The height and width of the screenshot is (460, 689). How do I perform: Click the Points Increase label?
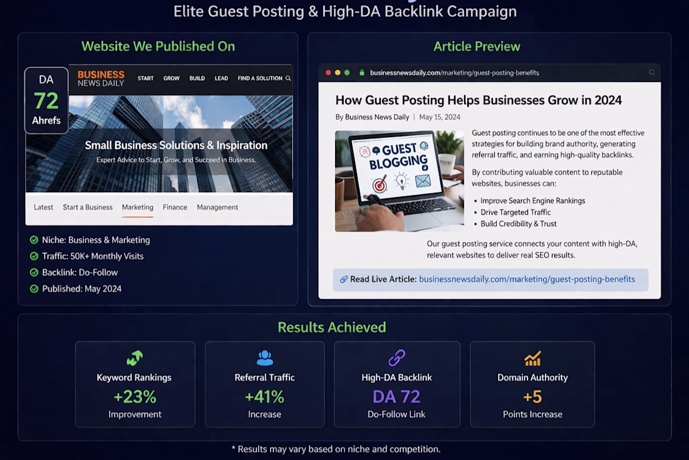coord(532,414)
